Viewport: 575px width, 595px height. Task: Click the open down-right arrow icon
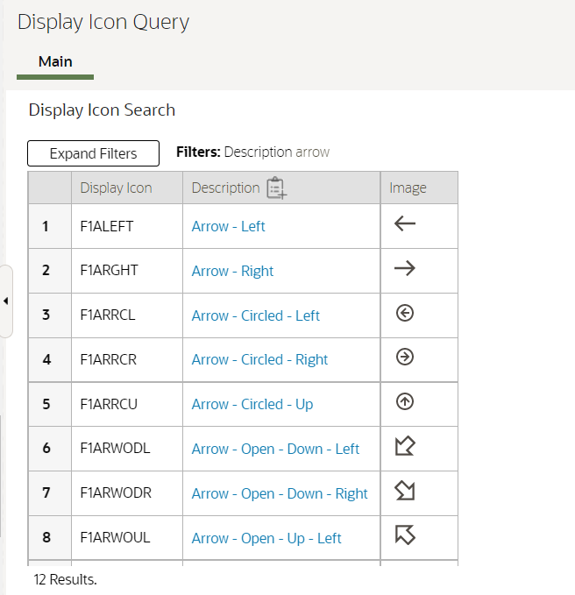tap(405, 492)
